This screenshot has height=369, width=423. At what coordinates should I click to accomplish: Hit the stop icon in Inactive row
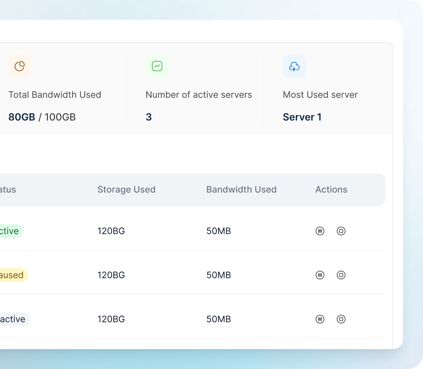point(341,319)
